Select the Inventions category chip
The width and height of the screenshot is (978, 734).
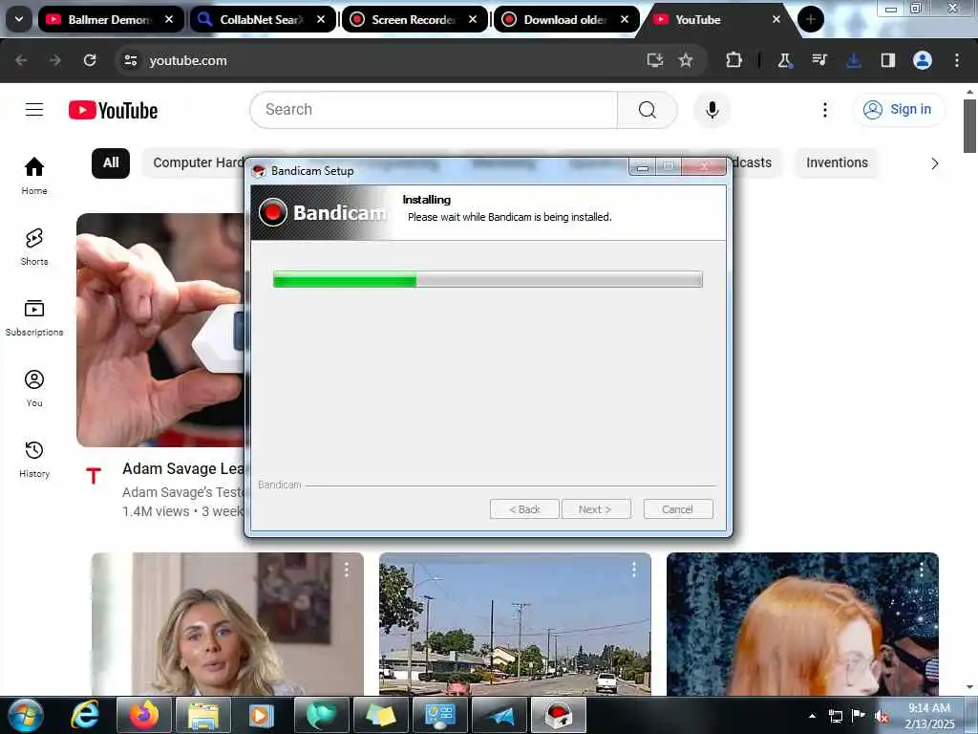[x=837, y=162]
